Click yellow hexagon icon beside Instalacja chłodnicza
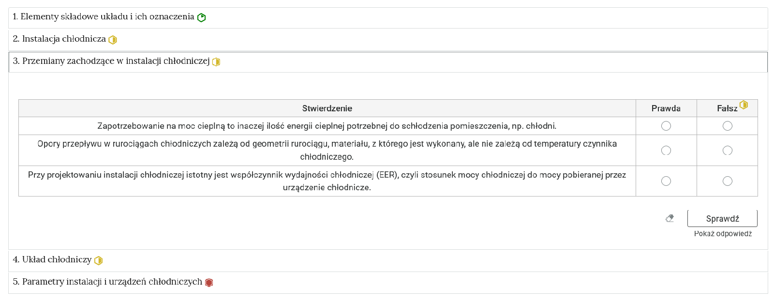Image resolution: width=774 pixels, height=303 pixels. [113, 40]
